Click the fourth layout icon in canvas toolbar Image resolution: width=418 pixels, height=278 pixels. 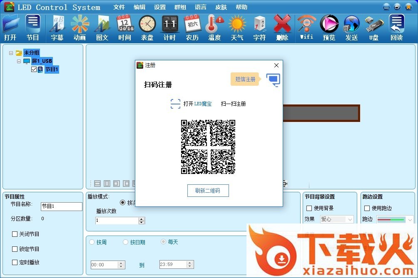tap(126, 184)
